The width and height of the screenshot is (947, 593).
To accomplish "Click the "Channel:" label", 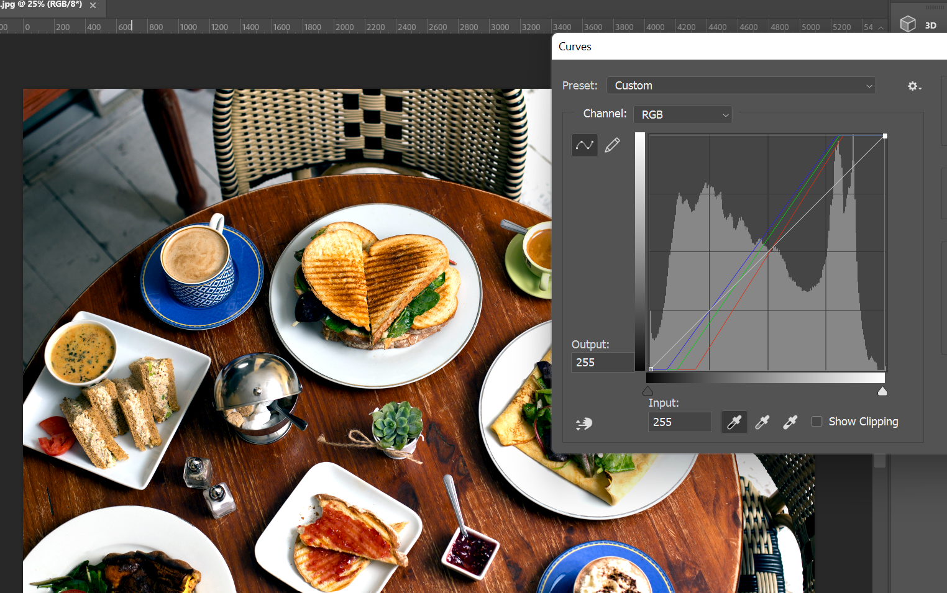I will point(605,114).
